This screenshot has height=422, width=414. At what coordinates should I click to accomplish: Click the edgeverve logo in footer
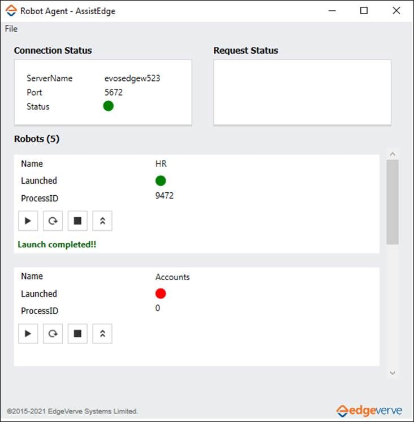[x=369, y=411]
